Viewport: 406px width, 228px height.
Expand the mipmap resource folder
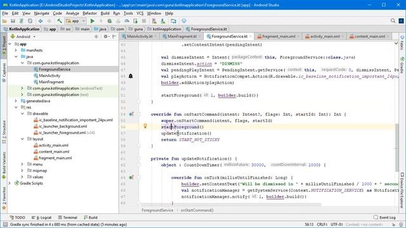click(x=22, y=170)
